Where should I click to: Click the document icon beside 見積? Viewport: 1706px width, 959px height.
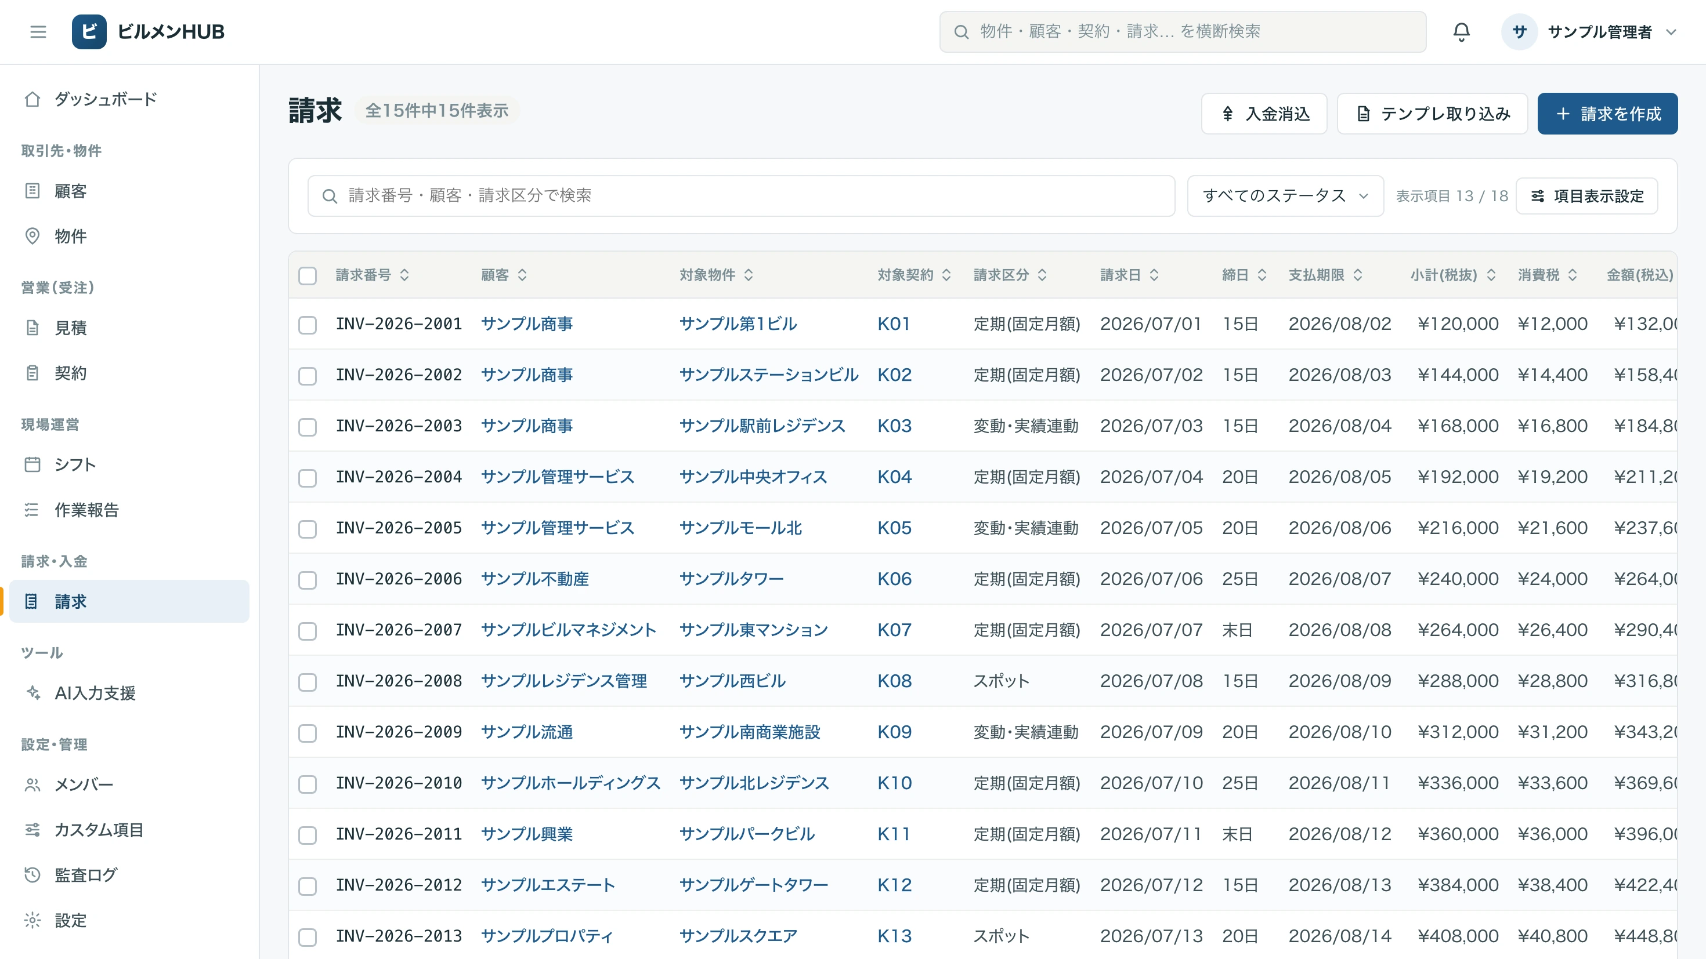pos(32,328)
